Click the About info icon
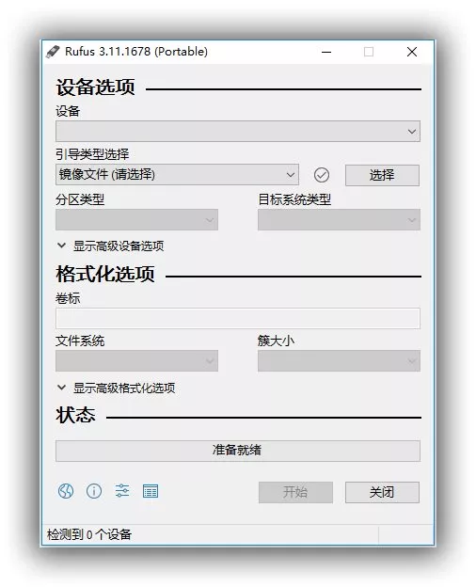 pos(94,491)
